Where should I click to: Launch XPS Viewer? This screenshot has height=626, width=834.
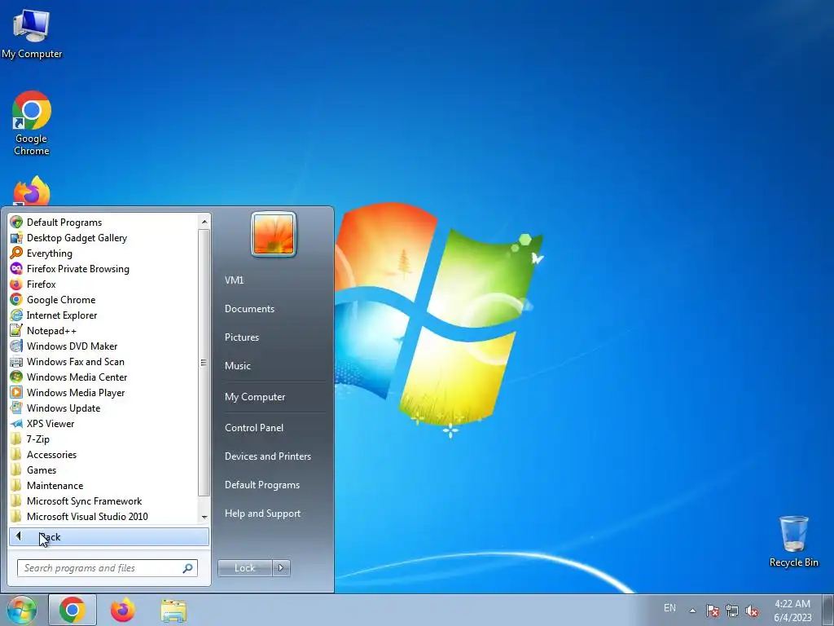click(103, 424)
